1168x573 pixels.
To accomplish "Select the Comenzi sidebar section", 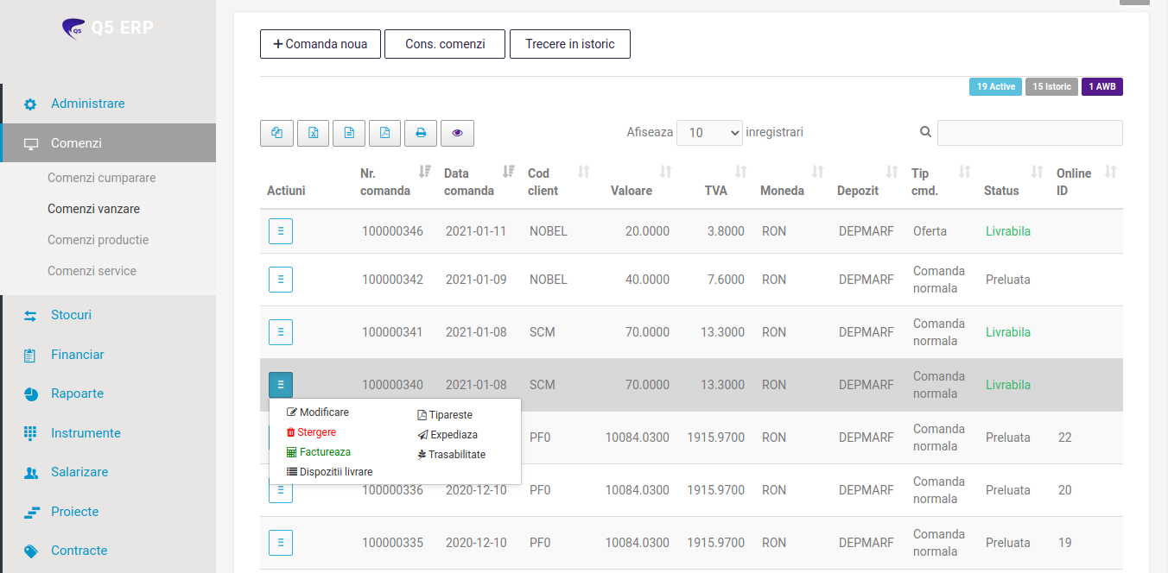I will pos(109,143).
